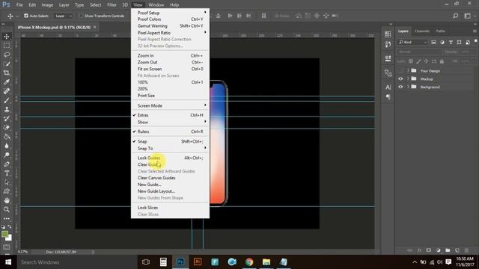Select the Lasso tool
The width and height of the screenshot is (479, 269).
(7, 55)
